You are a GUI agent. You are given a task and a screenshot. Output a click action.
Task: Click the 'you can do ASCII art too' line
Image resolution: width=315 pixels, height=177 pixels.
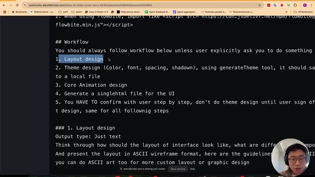(x=152, y=162)
